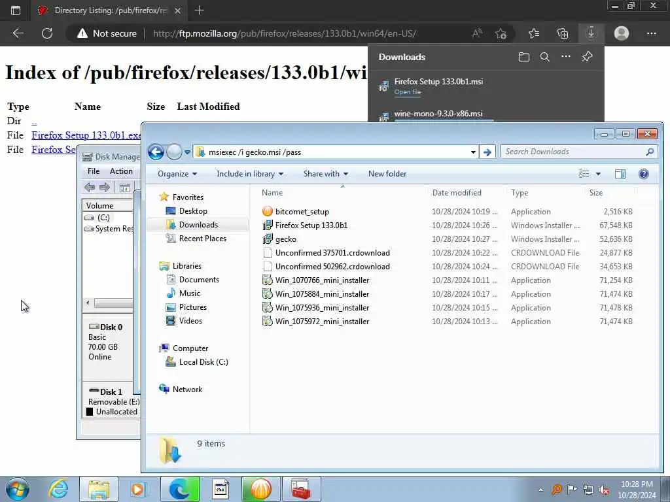Click Firefox Setup 133.0b1.exe link
The height and width of the screenshot is (502, 670).
click(86, 135)
